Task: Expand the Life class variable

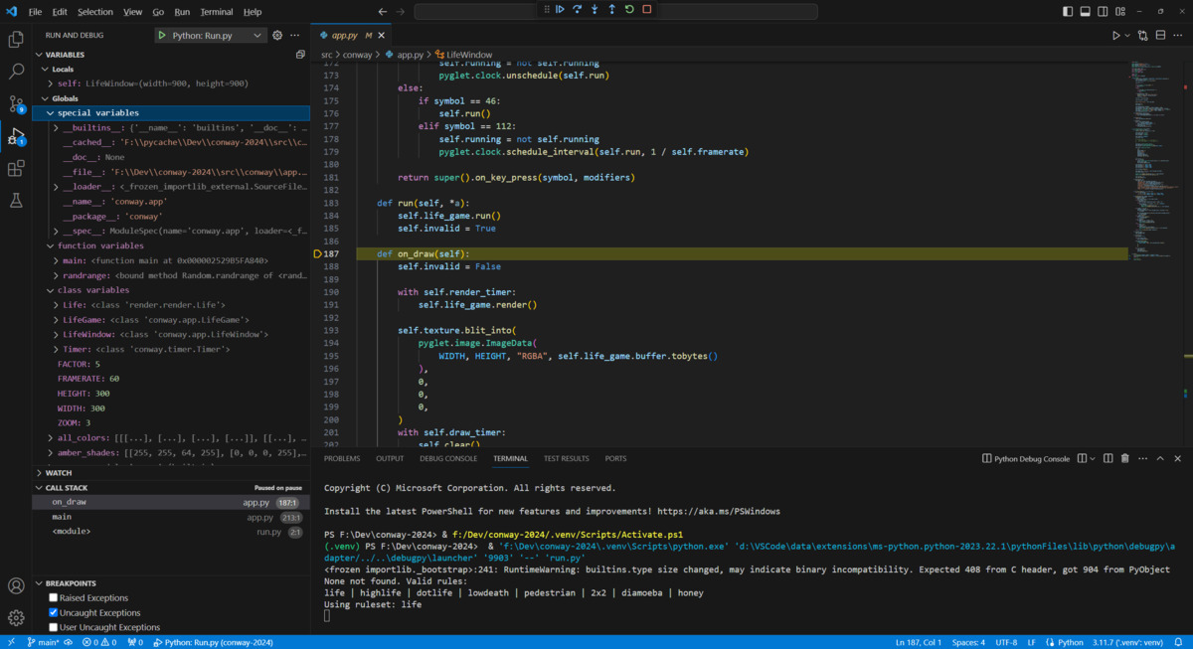Action: (57, 304)
